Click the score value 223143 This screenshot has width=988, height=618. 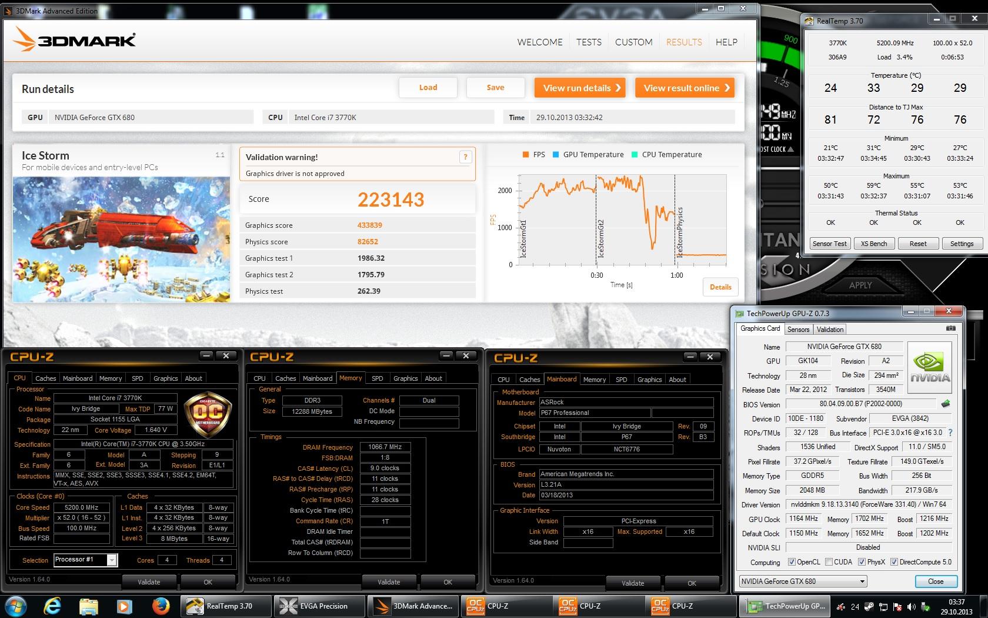(390, 200)
